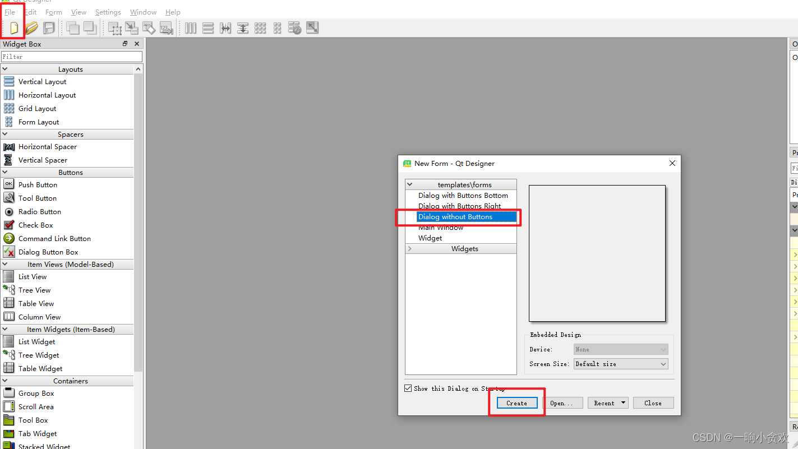Close the Widget Box panel
This screenshot has height=449, width=798.
click(136, 44)
